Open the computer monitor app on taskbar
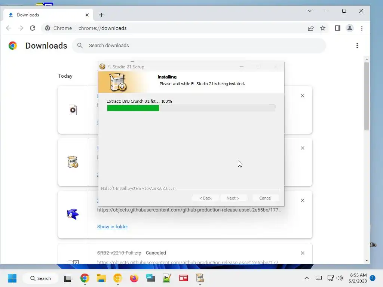Viewport: 383px width, 287px height. [x=151, y=278]
